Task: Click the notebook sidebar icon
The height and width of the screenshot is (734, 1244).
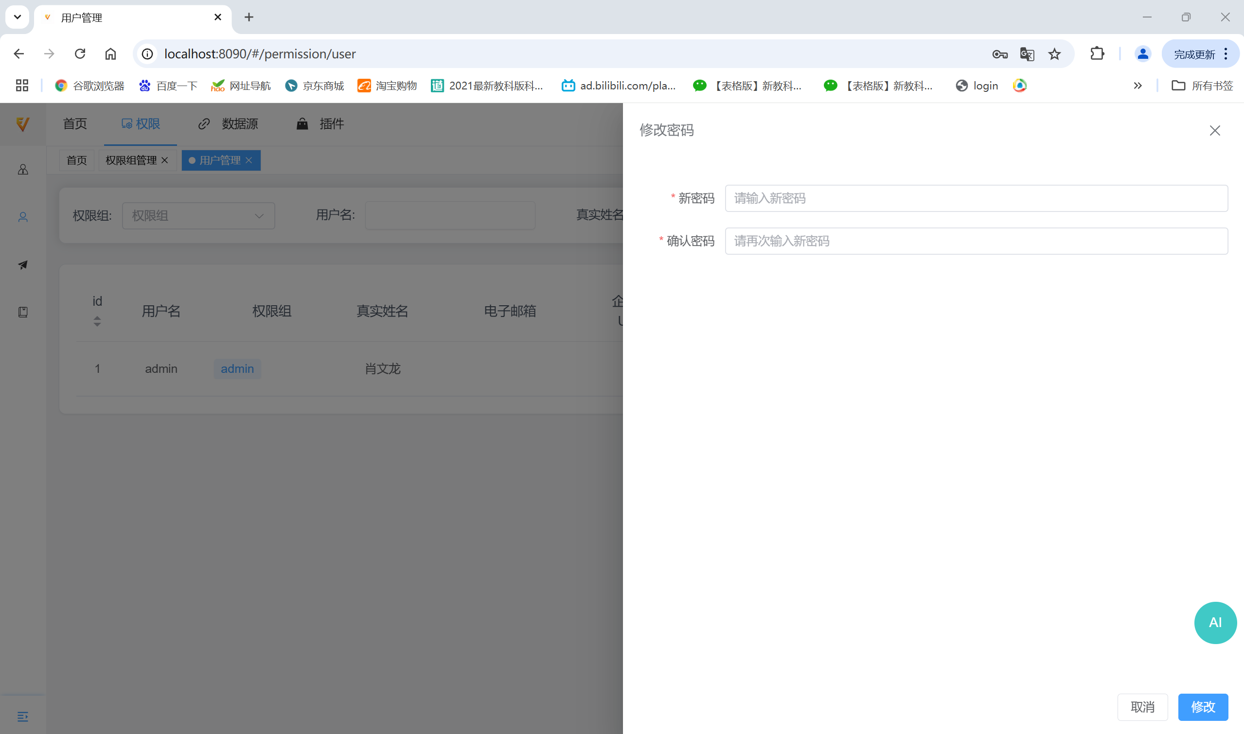Action: point(23,312)
